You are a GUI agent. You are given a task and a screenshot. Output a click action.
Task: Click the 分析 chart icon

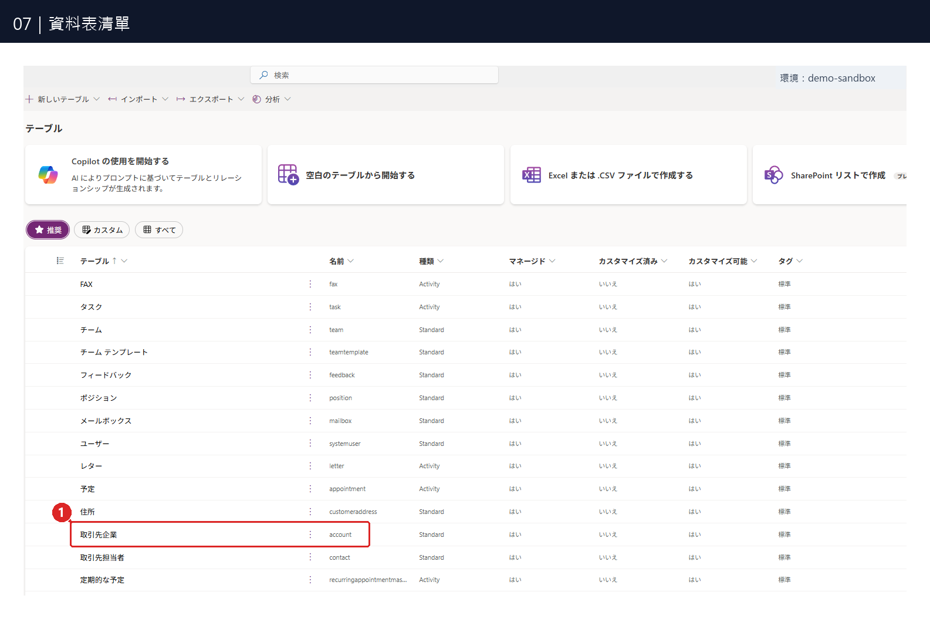tap(256, 99)
